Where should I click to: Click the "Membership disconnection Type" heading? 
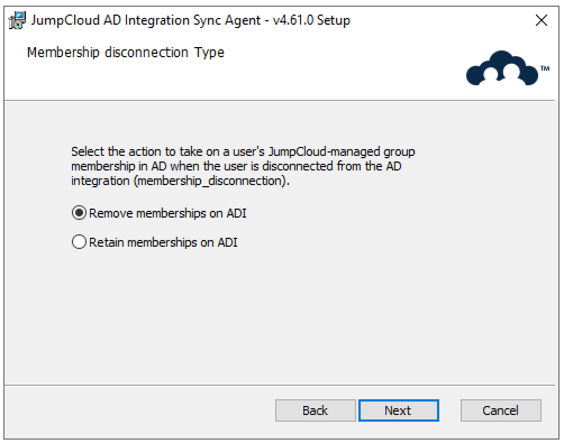[126, 53]
